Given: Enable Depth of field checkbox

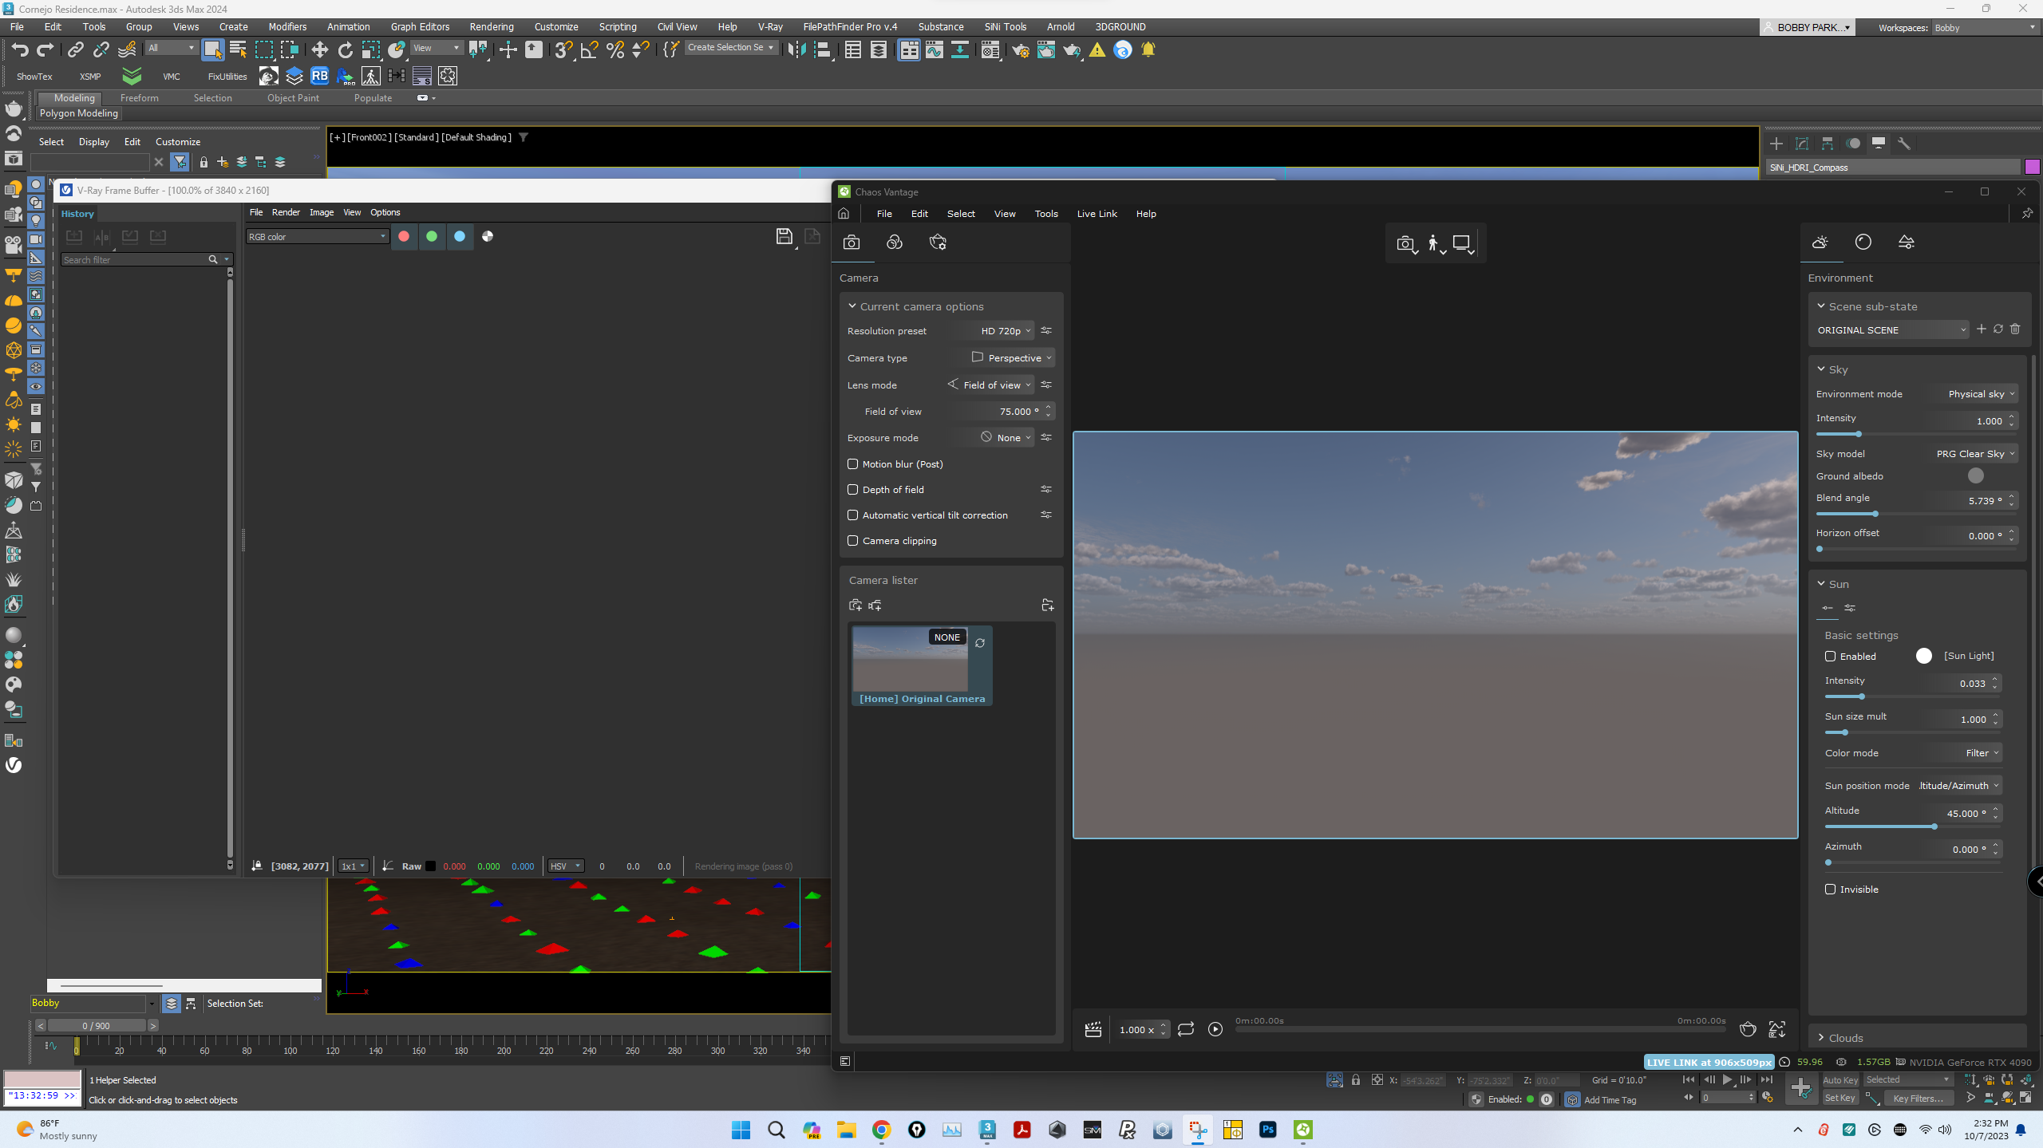Looking at the screenshot, I should [x=852, y=490].
